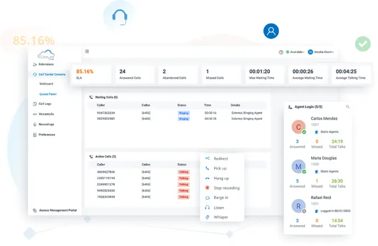Go to Recordings in the sidebar
Viewport: 378px width, 246px height.
(47, 124)
